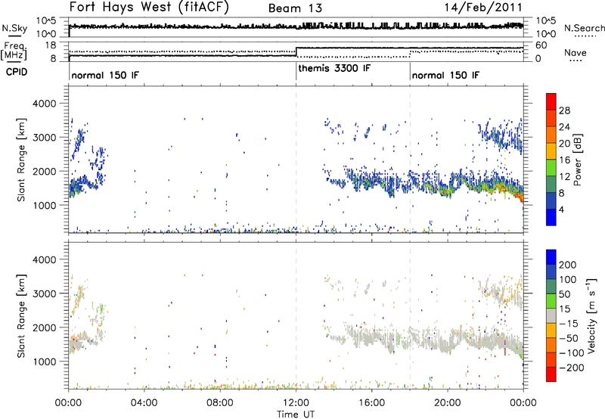The height and width of the screenshot is (419, 605).
Task: Select the 'Nave' legend label
Action: click(576, 52)
